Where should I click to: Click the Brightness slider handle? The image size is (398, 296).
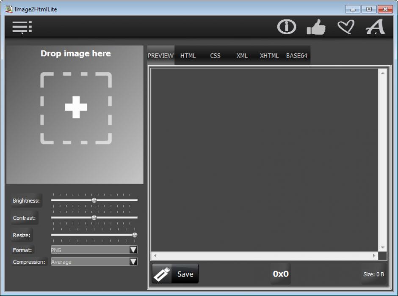(94, 200)
